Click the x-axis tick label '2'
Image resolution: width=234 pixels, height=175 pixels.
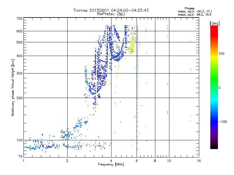click(67, 161)
